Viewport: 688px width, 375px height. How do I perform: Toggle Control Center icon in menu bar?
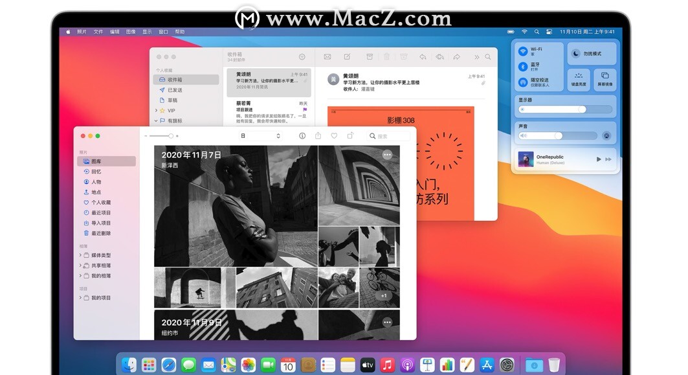pos(549,32)
